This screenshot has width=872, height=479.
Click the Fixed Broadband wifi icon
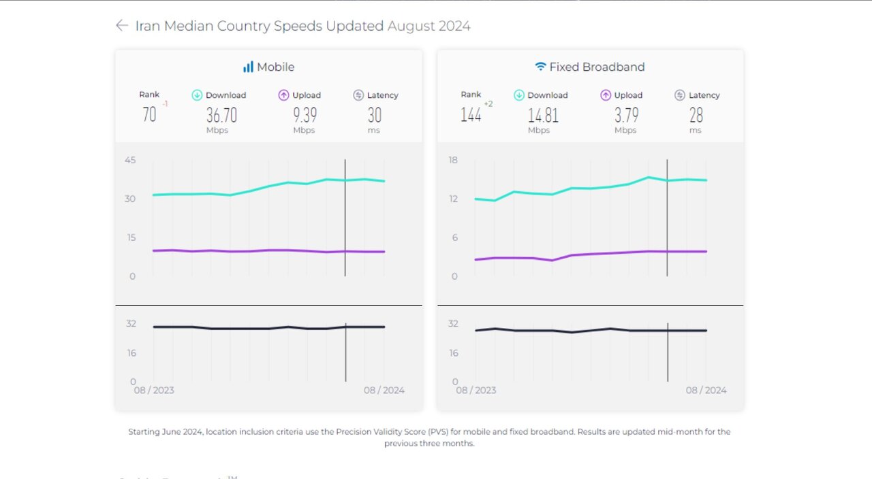click(x=540, y=67)
